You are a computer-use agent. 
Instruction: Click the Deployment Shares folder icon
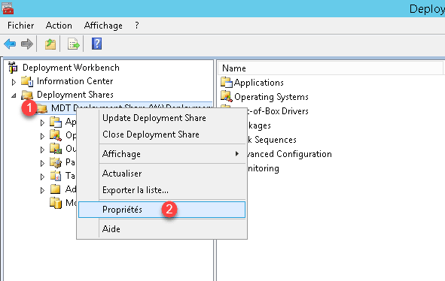click(x=27, y=95)
